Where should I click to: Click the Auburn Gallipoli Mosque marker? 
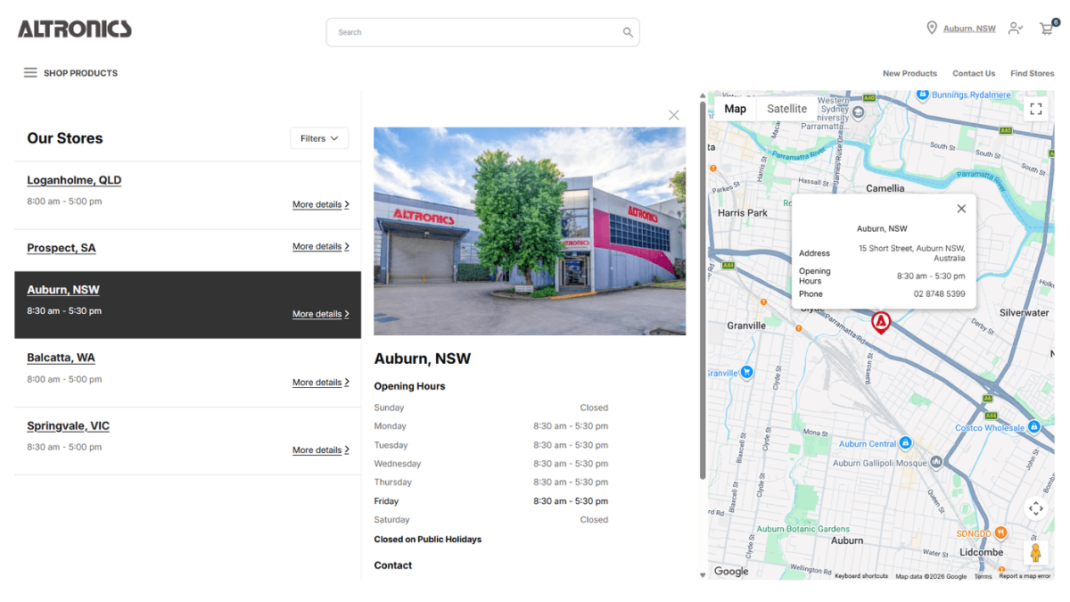[x=936, y=463]
